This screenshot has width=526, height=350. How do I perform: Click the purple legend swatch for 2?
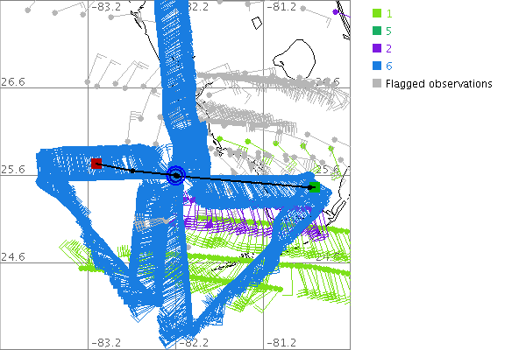pyautogui.click(x=377, y=49)
